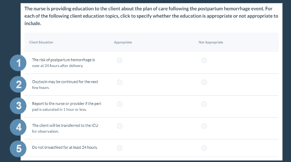Screen dimensions: 291x162
Task: Click the number 1 badge icon
Action: tap(18, 63)
